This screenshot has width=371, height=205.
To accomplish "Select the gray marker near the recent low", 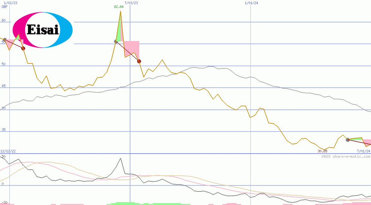I will click(348, 140).
